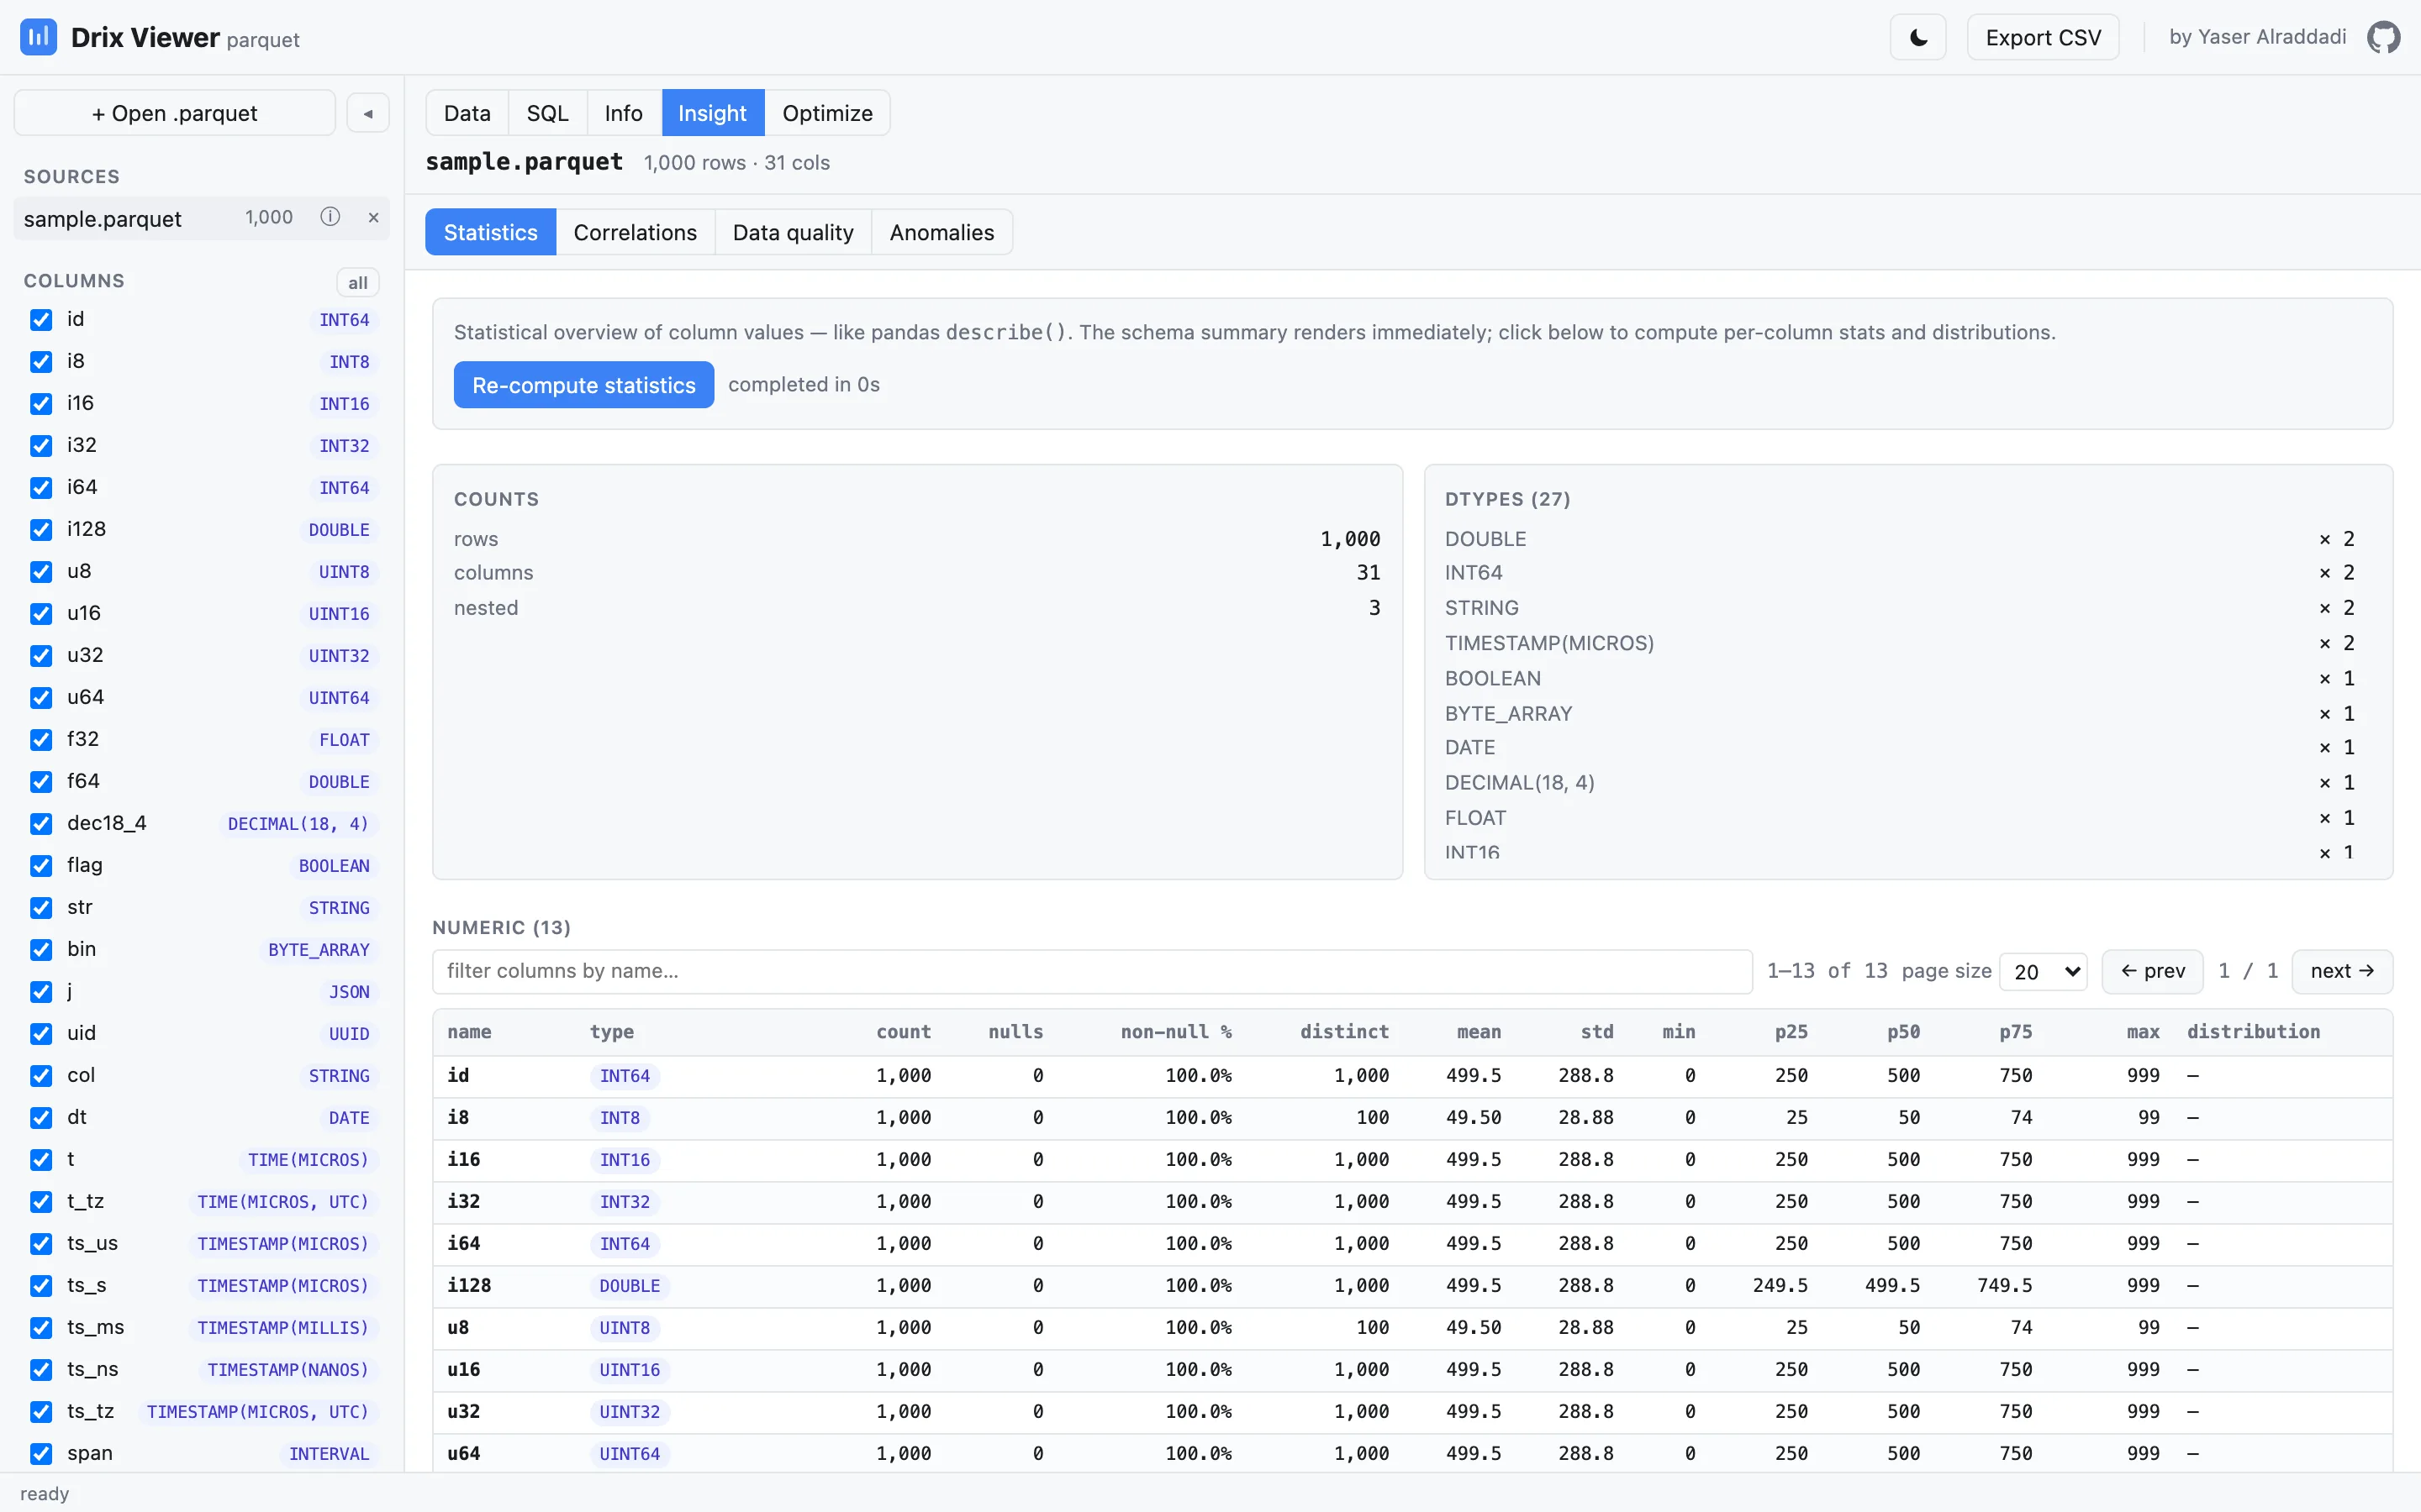
Task: Select the Statistics sub-tab
Action: (490, 232)
